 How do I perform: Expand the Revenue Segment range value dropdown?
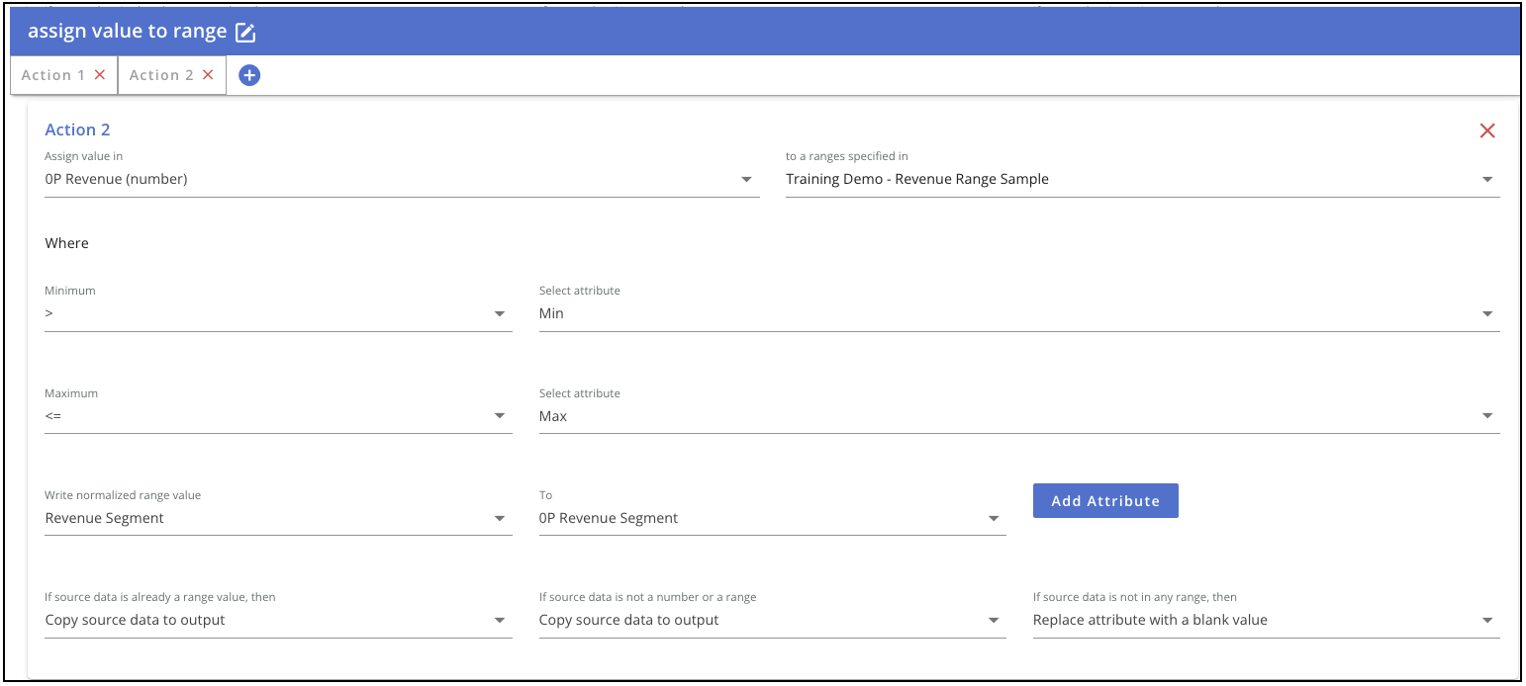(x=278, y=519)
